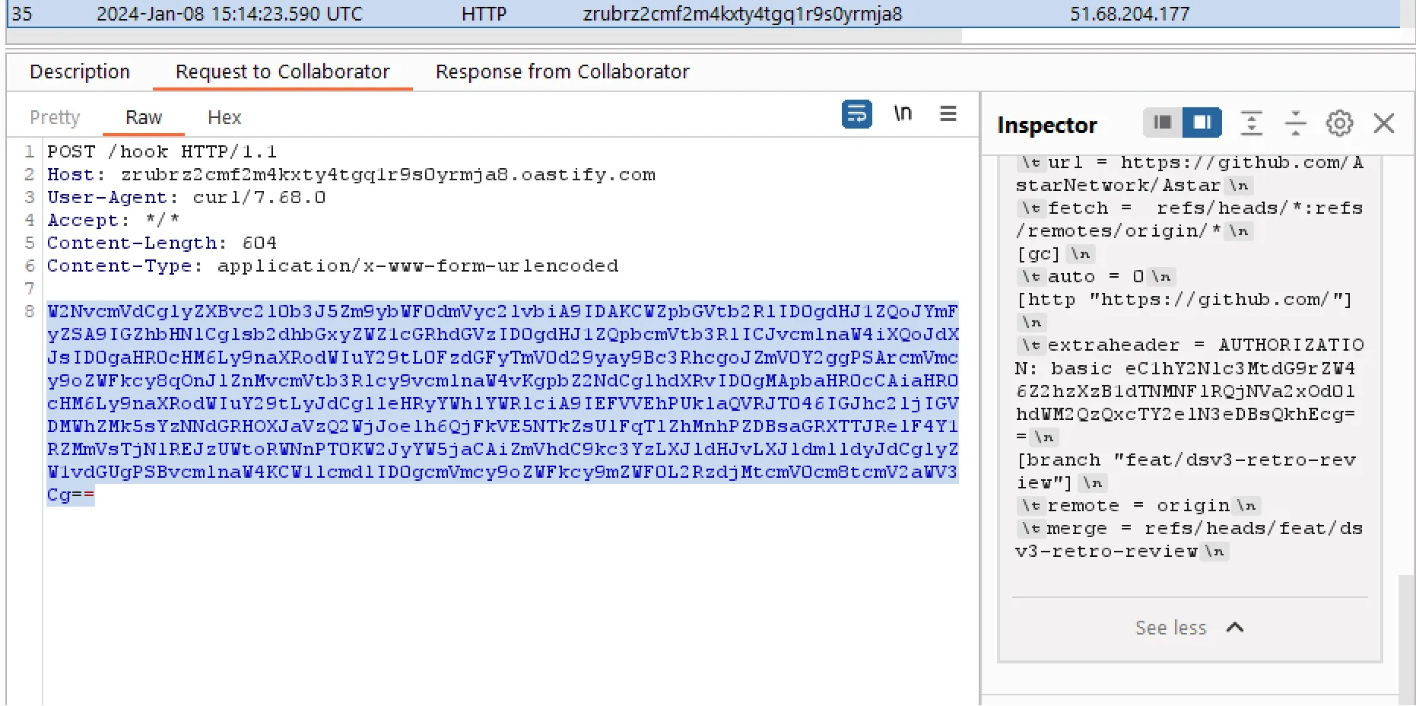Toggle the line wrap icon in editor toolbar

[856, 114]
